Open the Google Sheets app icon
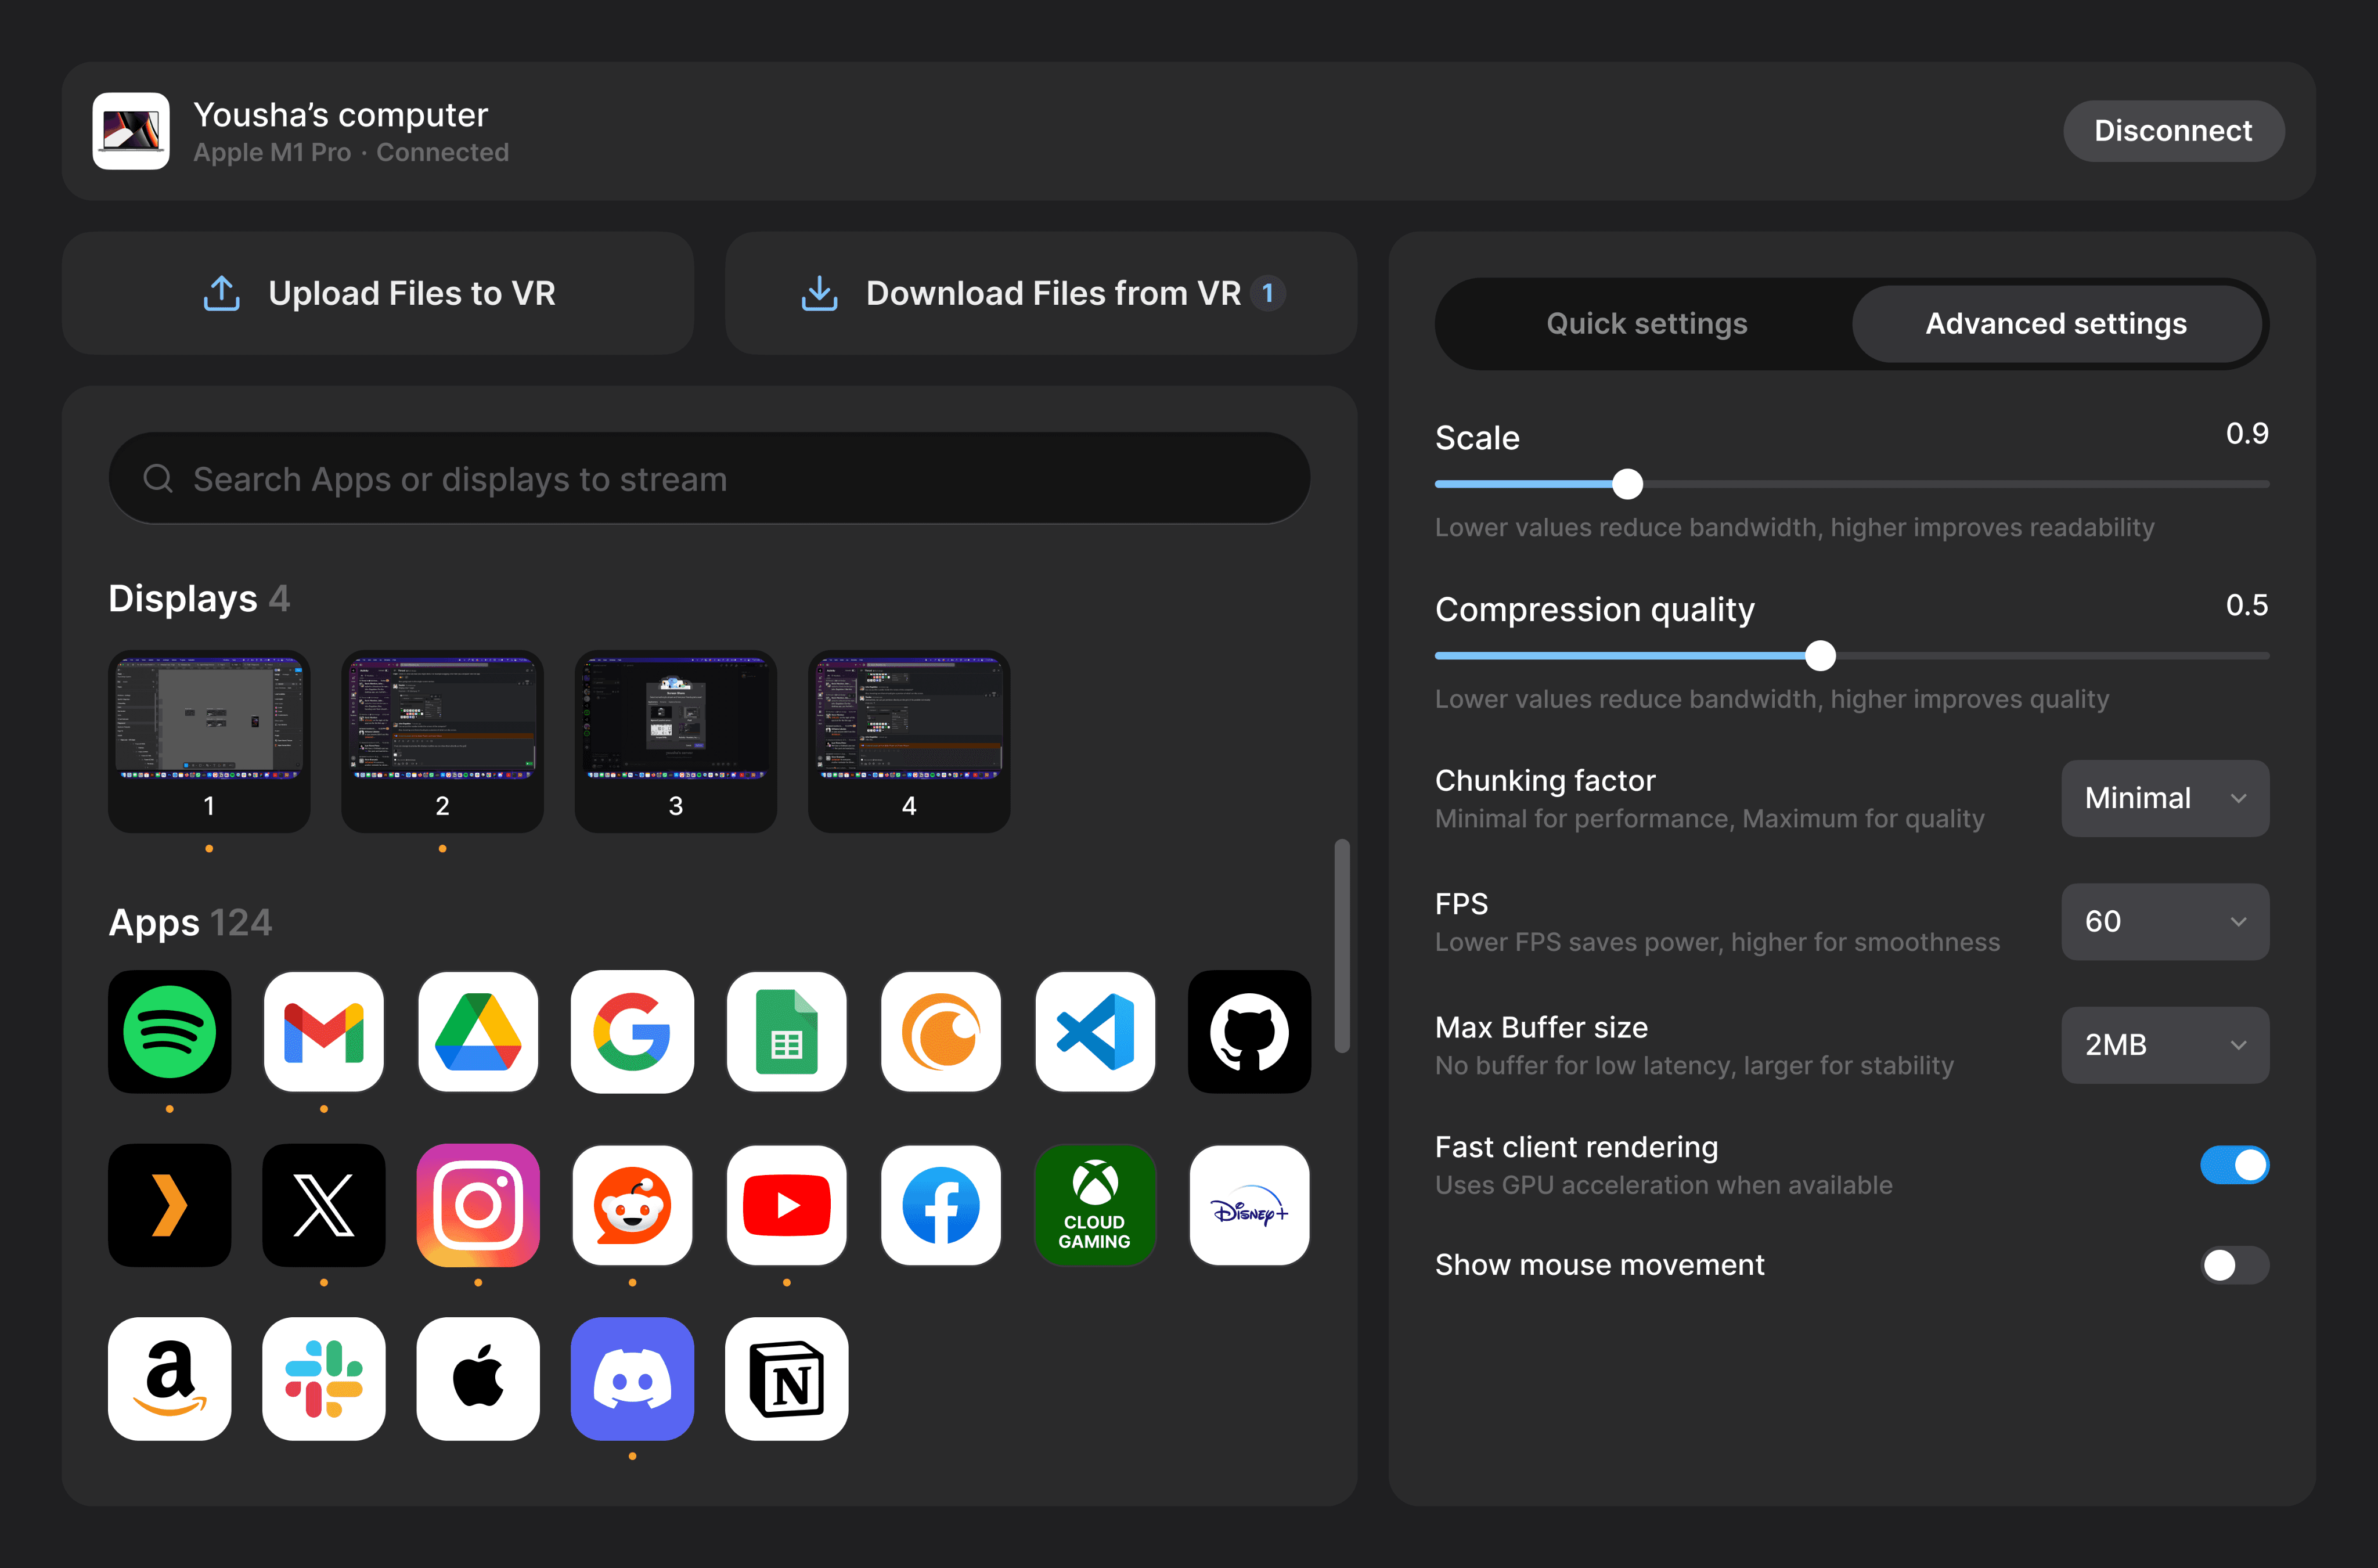Viewport: 2378px width, 1568px height. [x=786, y=1031]
